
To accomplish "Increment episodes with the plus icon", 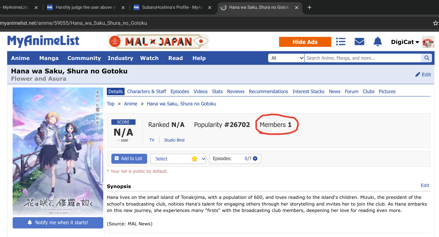I will tap(255, 158).
